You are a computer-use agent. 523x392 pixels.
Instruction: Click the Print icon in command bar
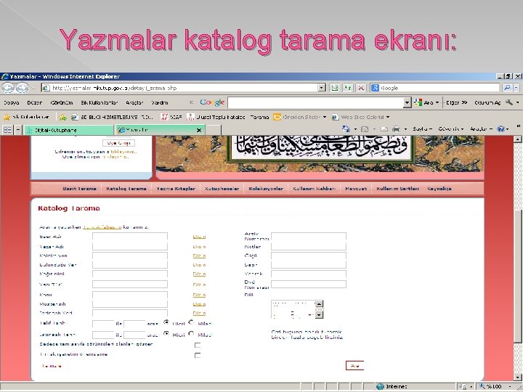click(x=396, y=129)
